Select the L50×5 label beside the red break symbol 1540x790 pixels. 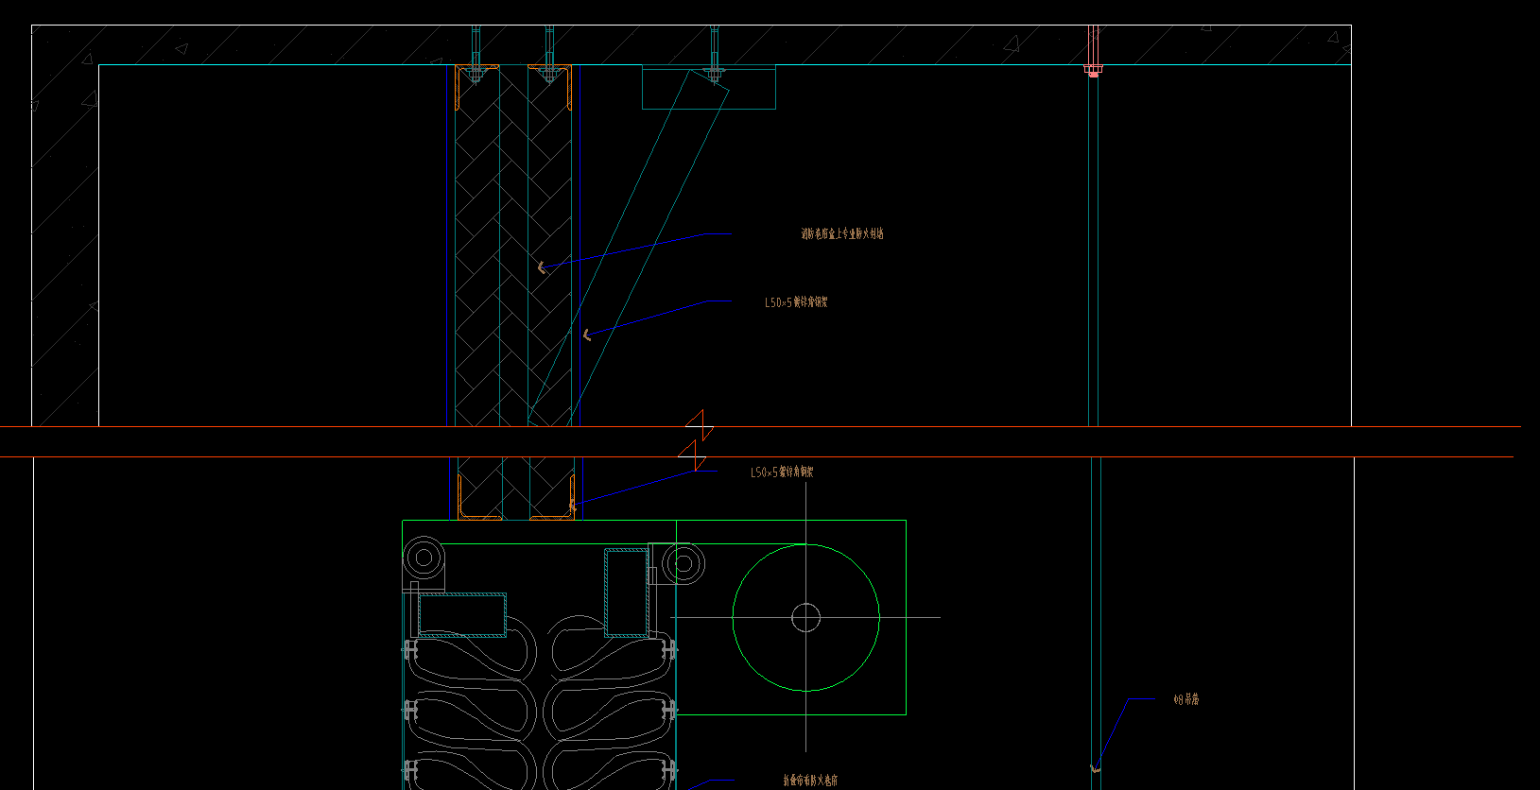click(x=782, y=472)
